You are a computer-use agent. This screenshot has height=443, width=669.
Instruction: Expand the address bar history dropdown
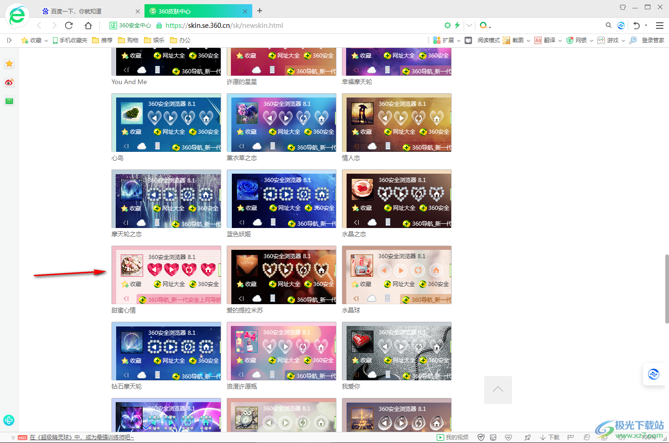[x=469, y=26]
